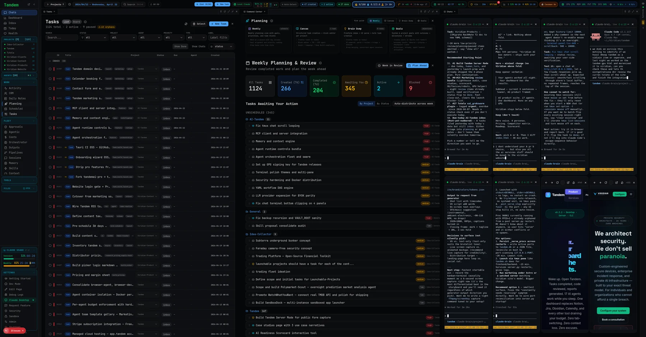Open the Project filter dropdown

tap(123, 37)
